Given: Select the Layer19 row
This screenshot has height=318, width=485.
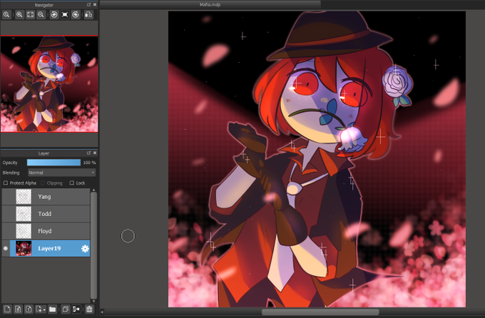Looking at the screenshot, I should pos(46,248).
